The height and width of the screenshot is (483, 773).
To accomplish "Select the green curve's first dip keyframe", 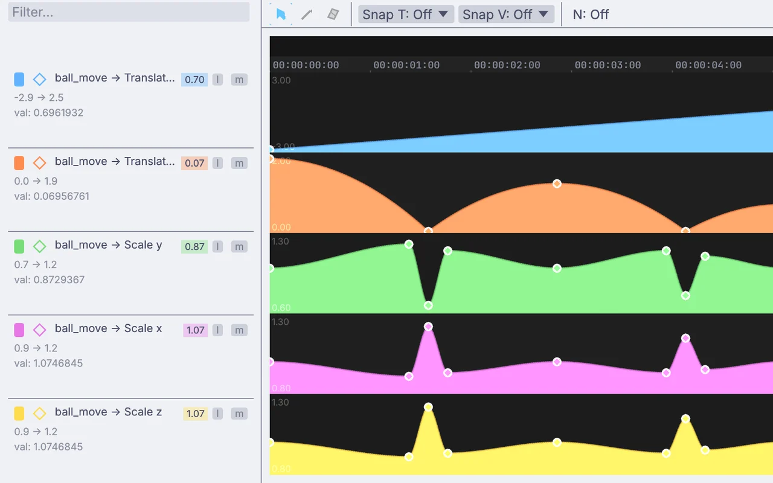I will pos(428,305).
